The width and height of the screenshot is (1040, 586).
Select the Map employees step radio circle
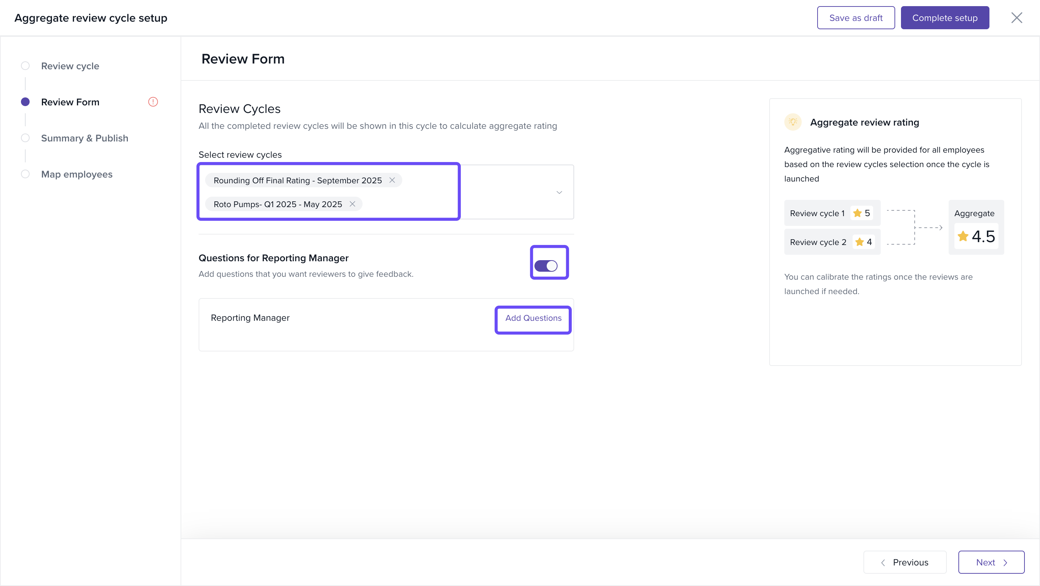click(25, 174)
